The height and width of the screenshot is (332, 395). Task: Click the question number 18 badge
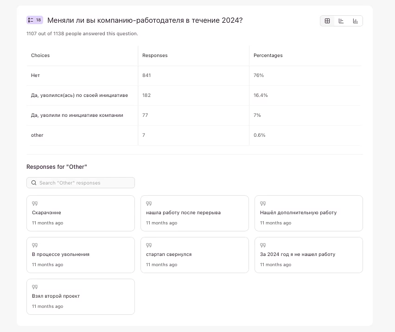[35, 20]
